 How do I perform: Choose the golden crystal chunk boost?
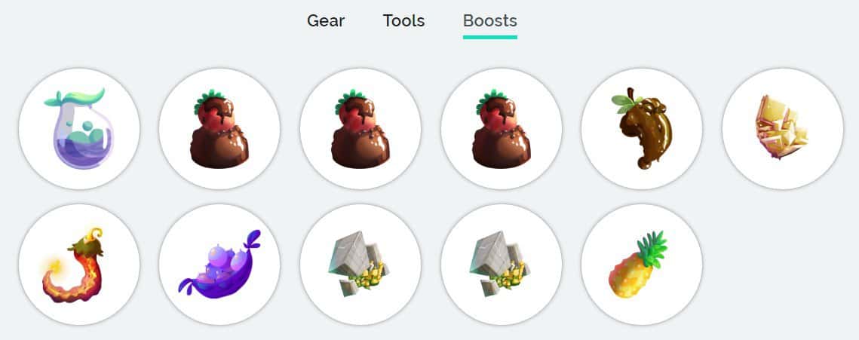tap(783, 129)
